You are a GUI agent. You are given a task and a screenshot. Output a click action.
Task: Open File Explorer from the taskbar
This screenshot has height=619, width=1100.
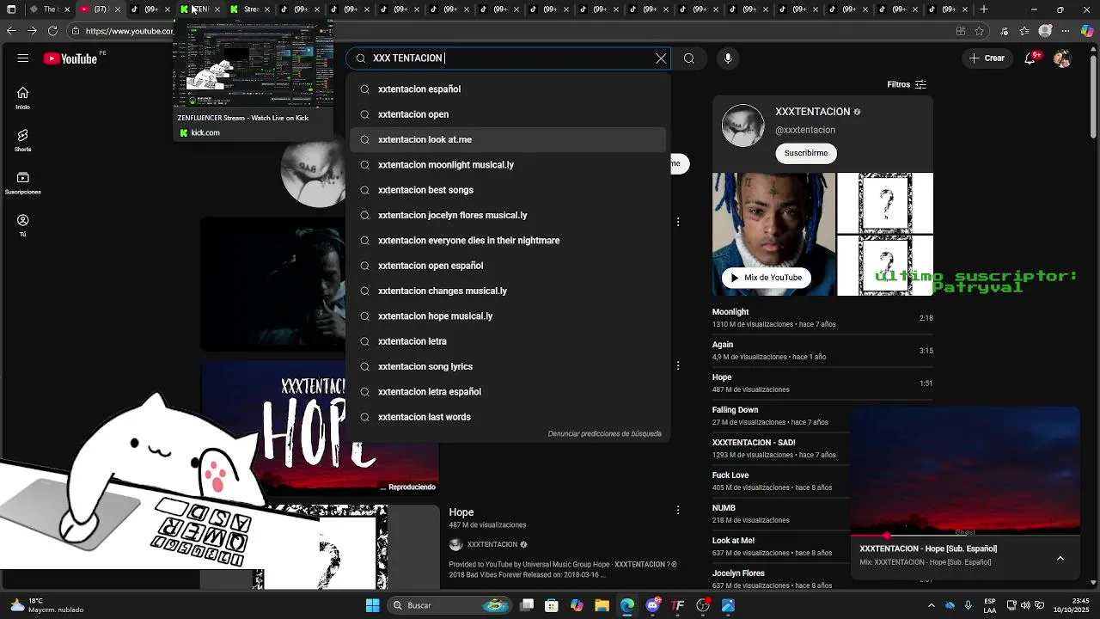point(602,605)
